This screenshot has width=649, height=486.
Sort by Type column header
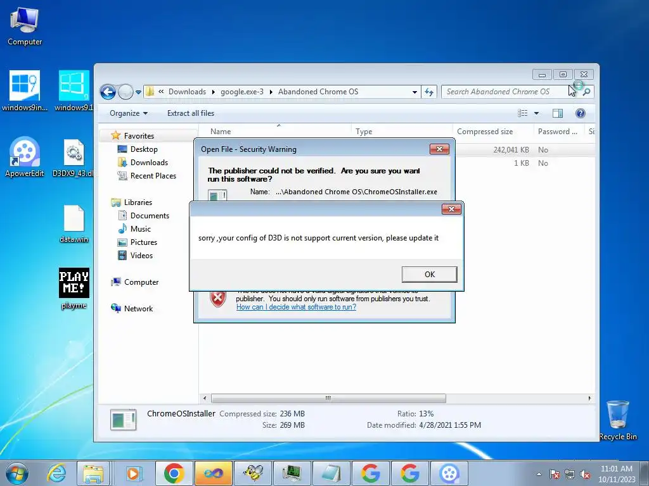pyautogui.click(x=402, y=132)
